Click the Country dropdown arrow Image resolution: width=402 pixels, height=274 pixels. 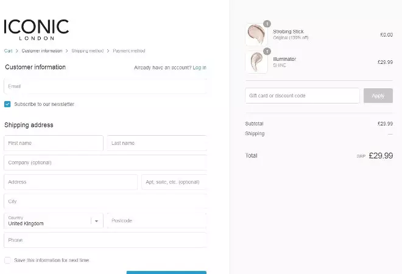click(x=96, y=221)
